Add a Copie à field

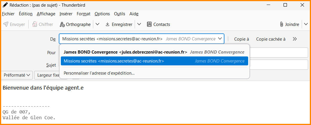tap(242, 39)
